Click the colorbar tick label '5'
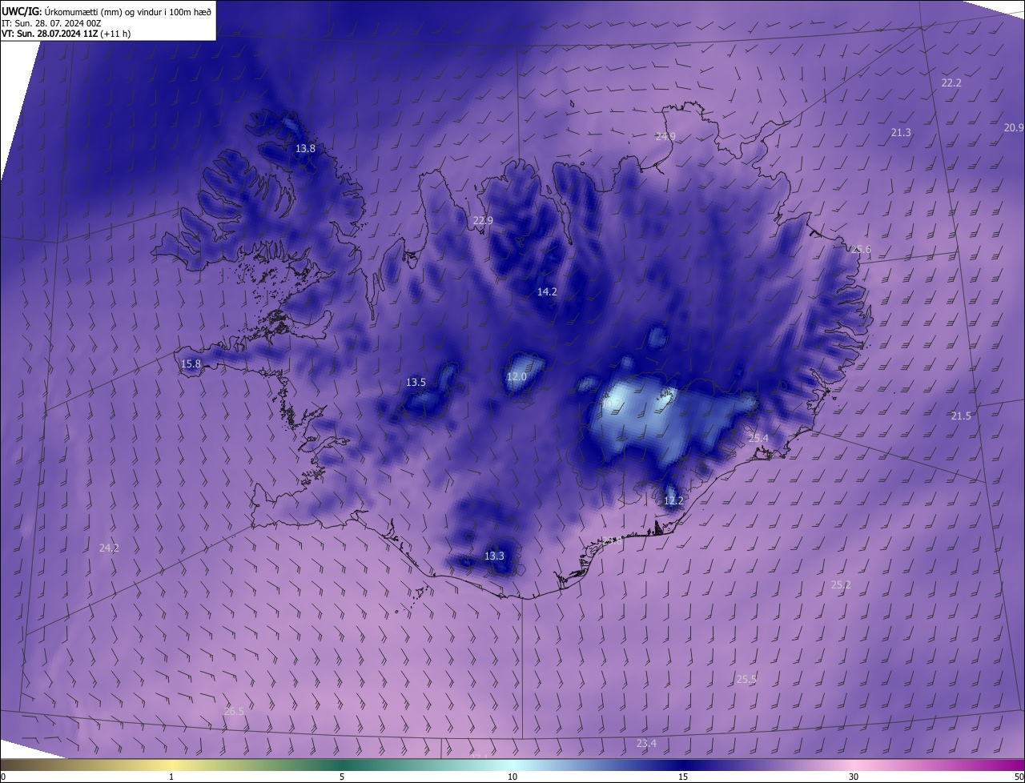Viewport: 1025px width, 783px height. pyautogui.click(x=342, y=777)
